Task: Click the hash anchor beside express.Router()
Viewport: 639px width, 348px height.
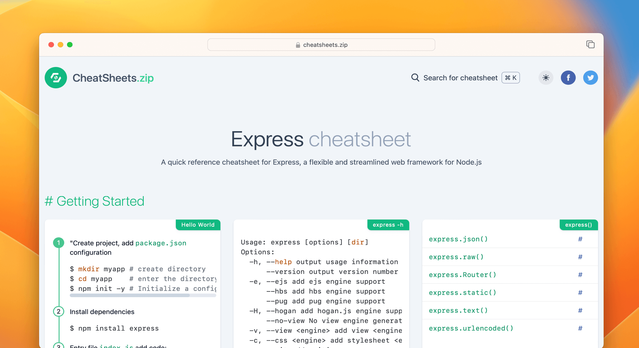Action: coord(580,275)
